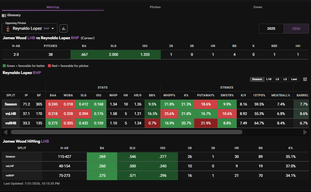Click the left scroll arrow under stats table

pos(5,132)
